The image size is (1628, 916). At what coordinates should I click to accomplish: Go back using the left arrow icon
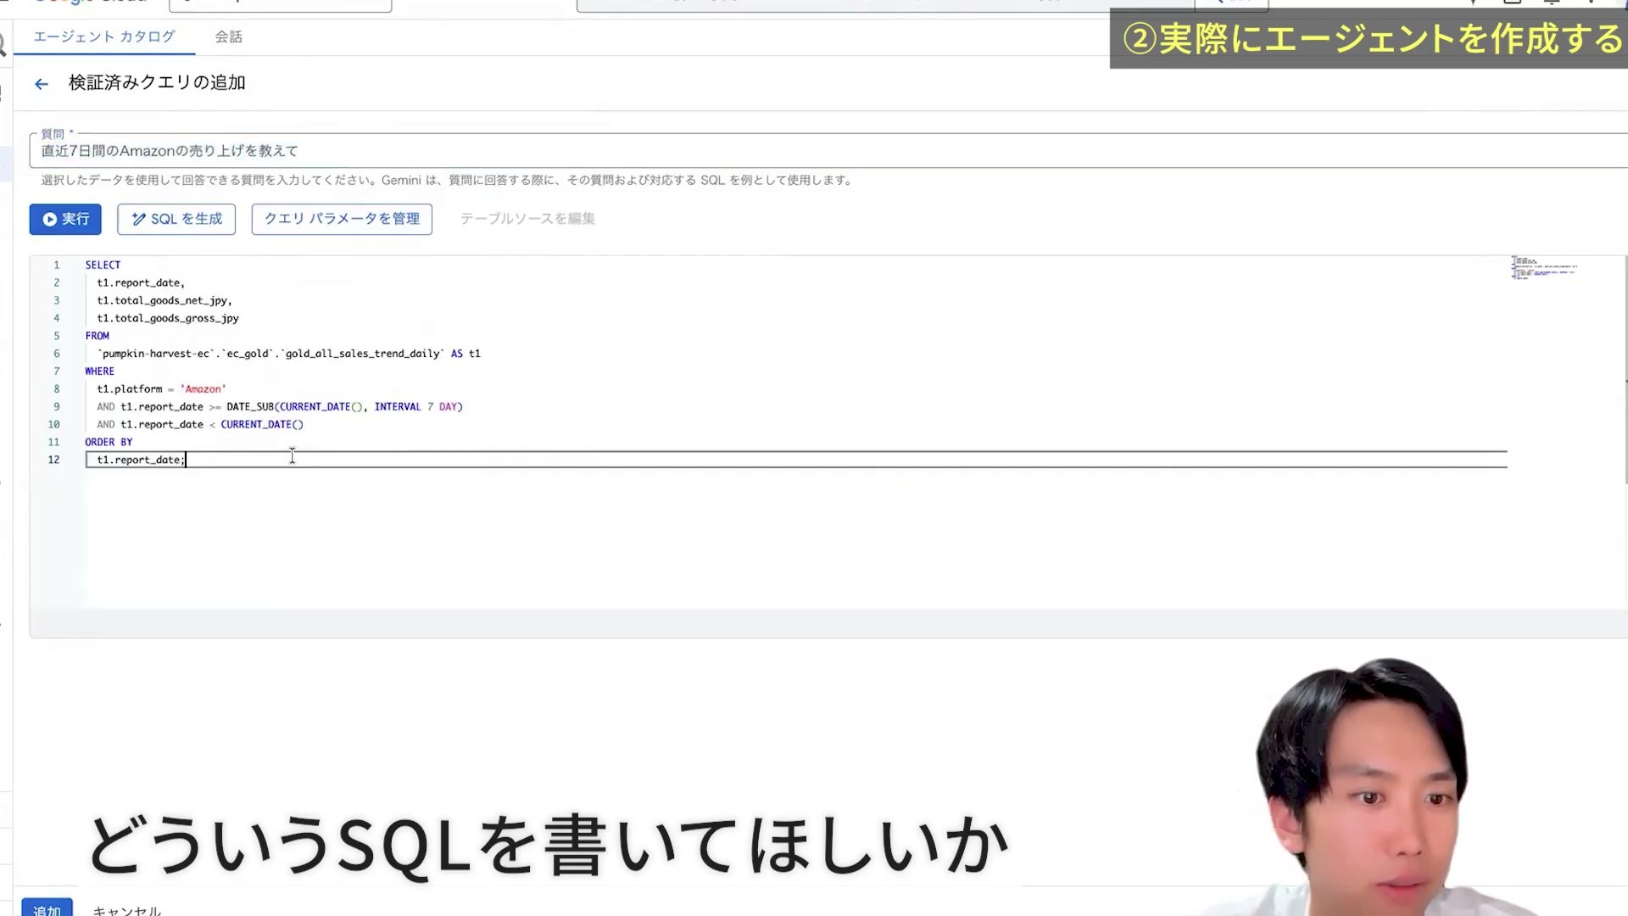pyautogui.click(x=41, y=84)
